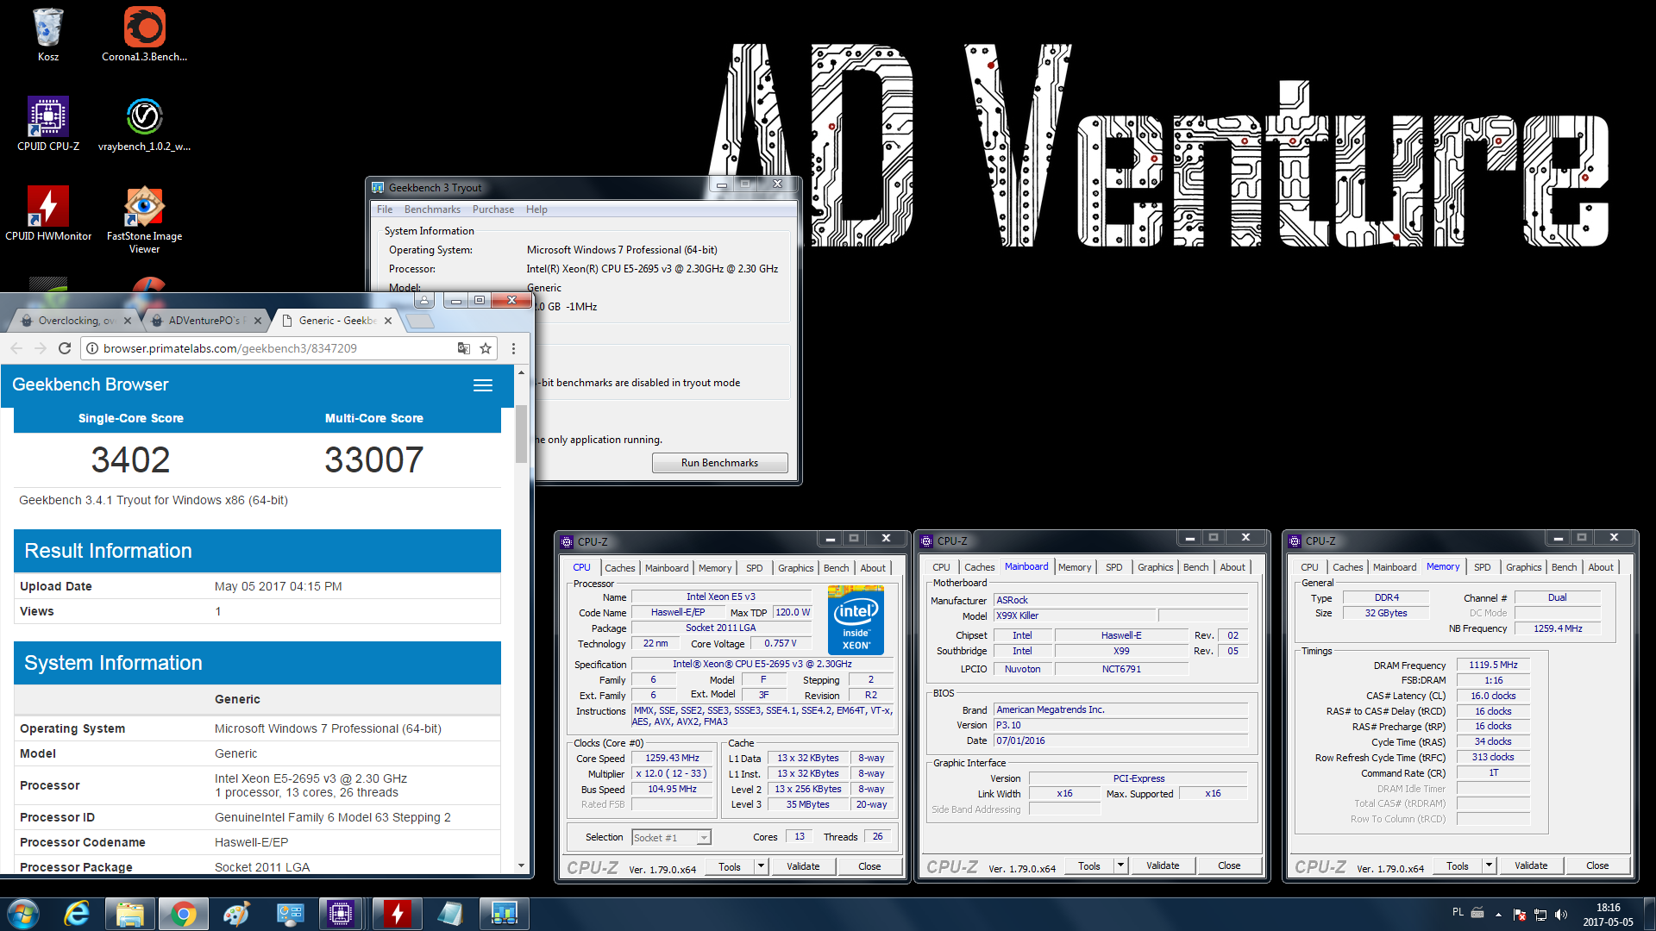Expand Tools dropdown in Memory CPU-Z window
This screenshot has width=1656, height=931.
[1489, 865]
